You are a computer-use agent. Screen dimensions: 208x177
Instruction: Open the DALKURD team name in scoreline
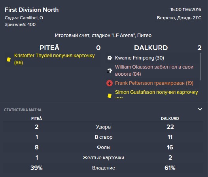[x=151, y=48]
